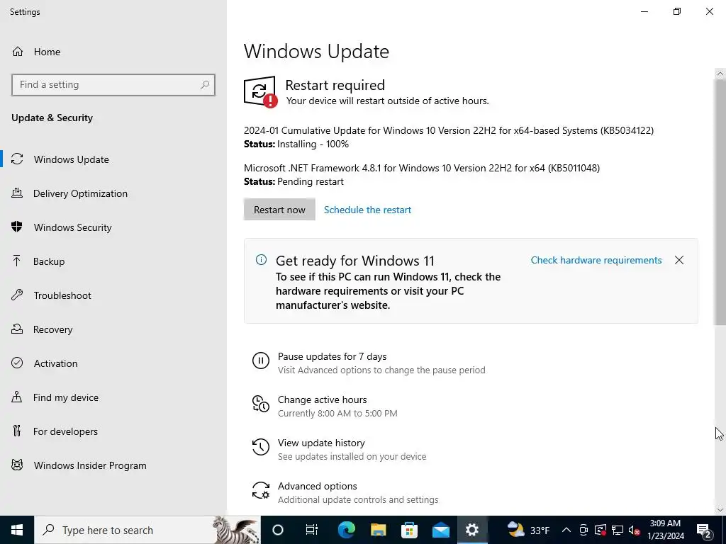Click the scrollbar up arrow
This screenshot has width=726, height=544.
(x=720, y=74)
